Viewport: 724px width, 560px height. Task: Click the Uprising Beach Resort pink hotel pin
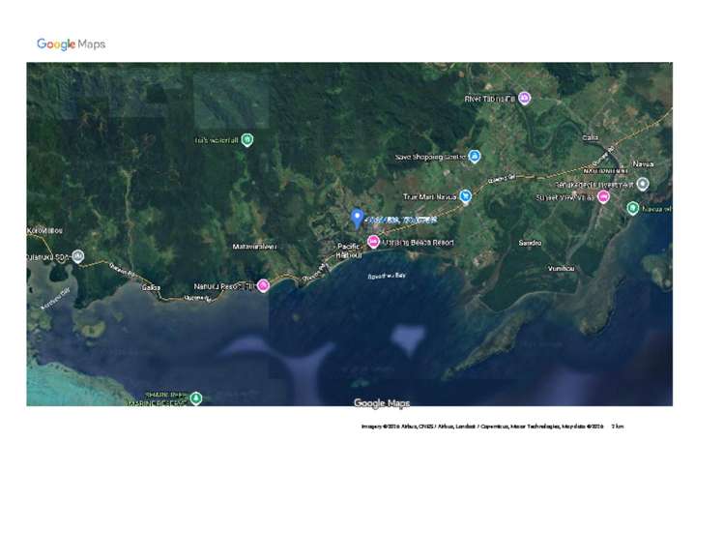373,242
